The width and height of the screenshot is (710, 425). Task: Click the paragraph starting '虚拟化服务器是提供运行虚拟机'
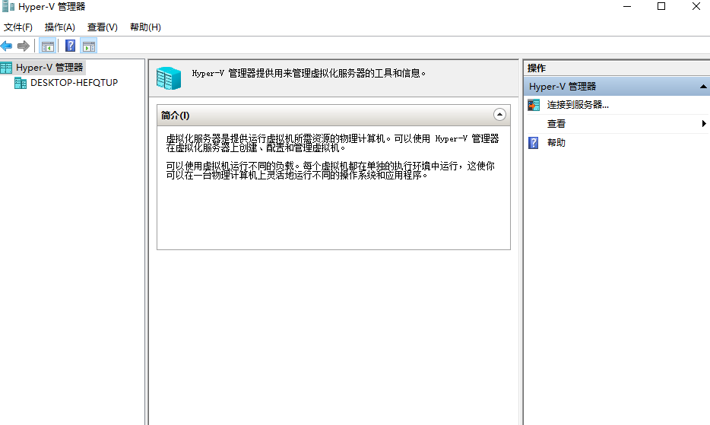(x=332, y=143)
